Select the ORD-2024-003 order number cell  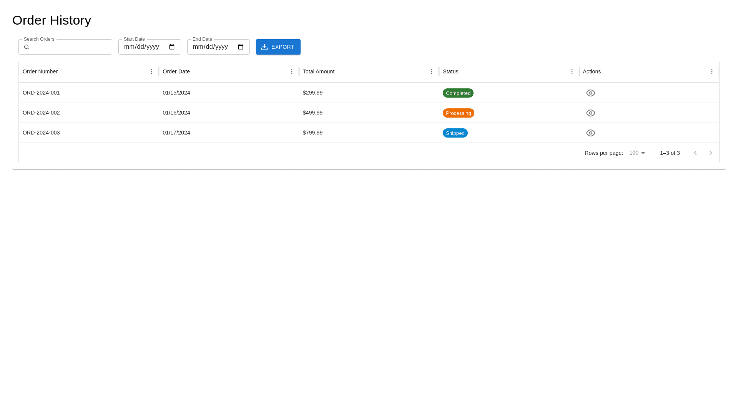click(41, 133)
